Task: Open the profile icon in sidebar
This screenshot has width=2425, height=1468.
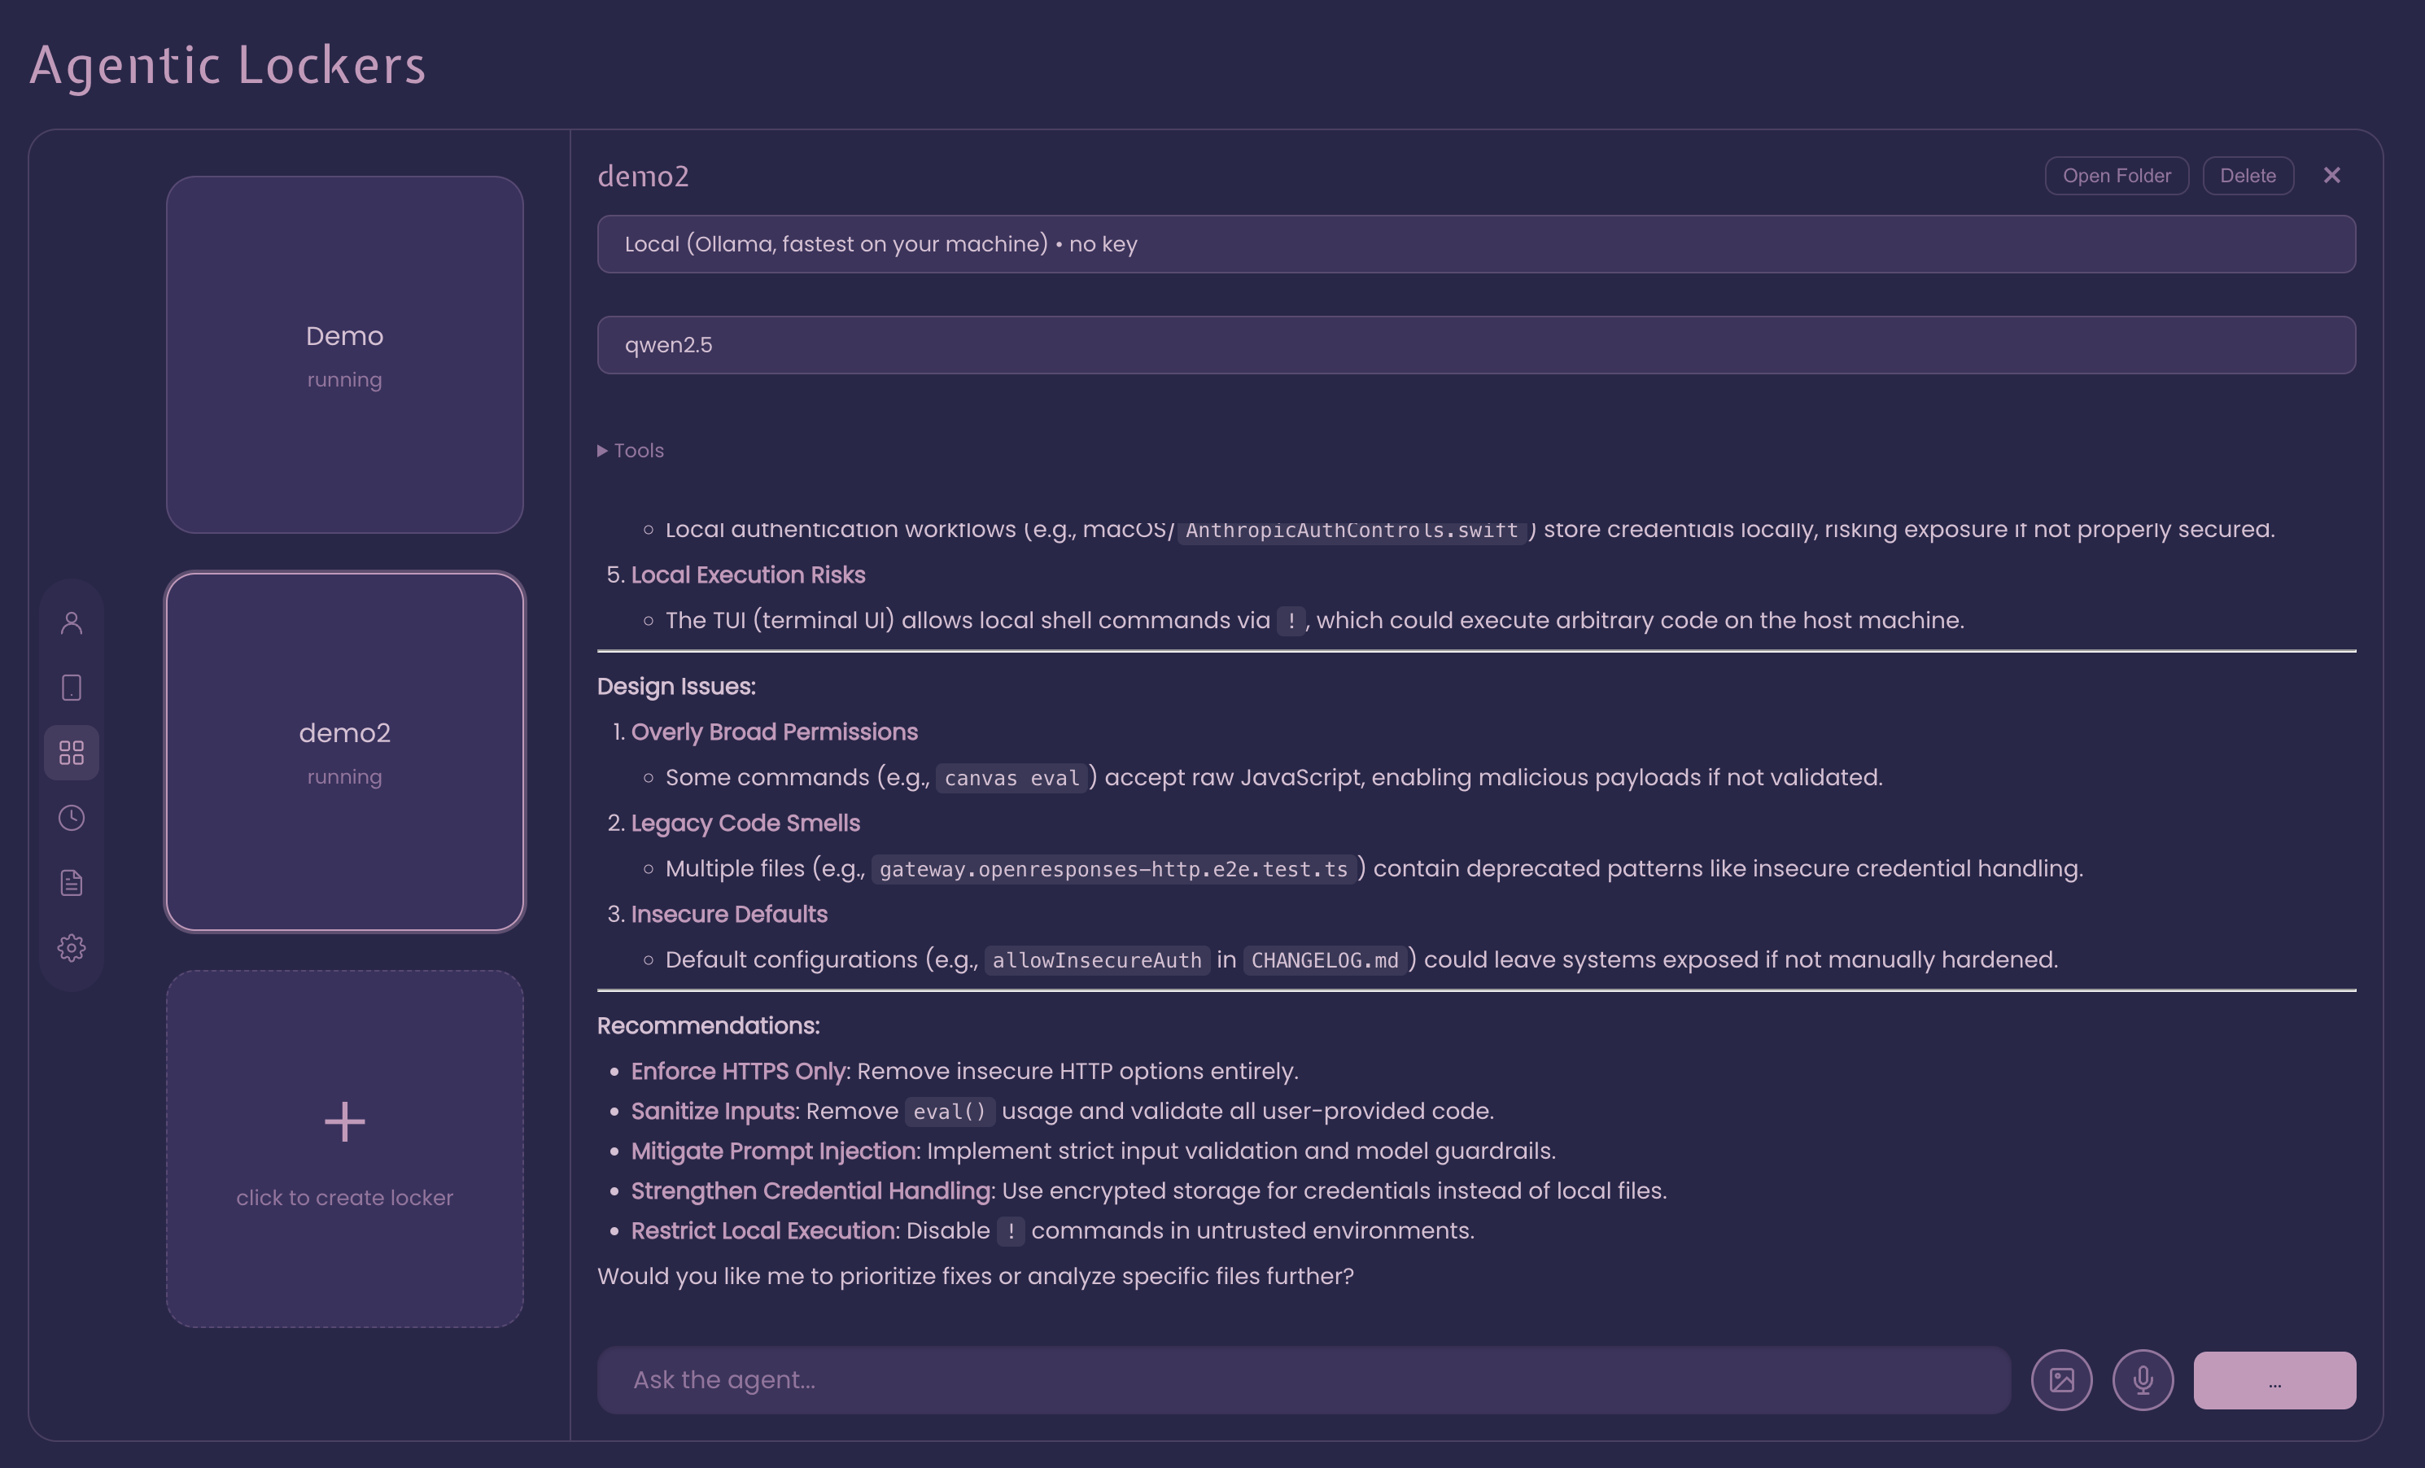Action: (71, 623)
